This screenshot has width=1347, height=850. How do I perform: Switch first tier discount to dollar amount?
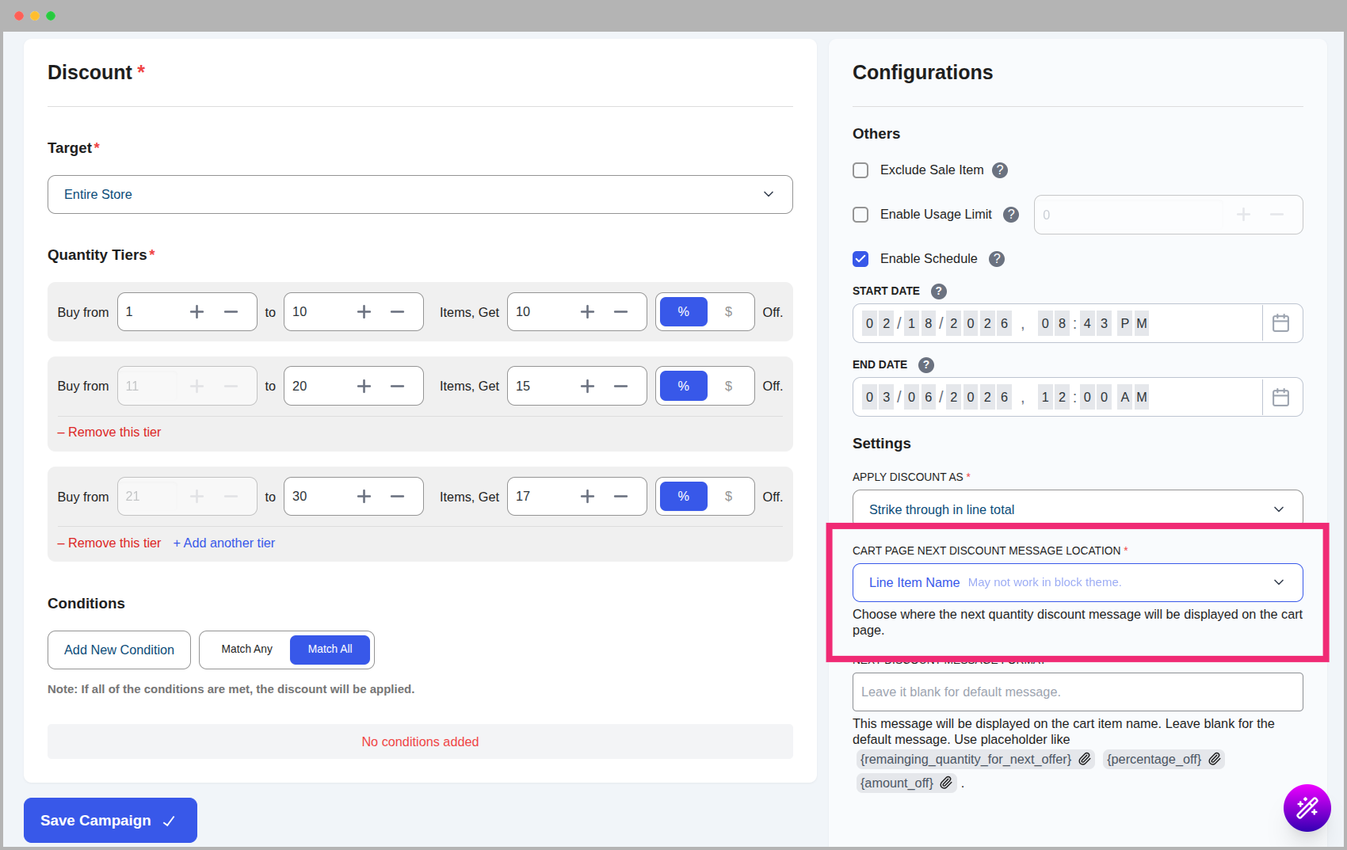(728, 312)
